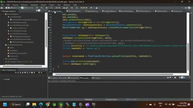Switch to XmlDataM.java editor tab
The width and height of the screenshot is (193, 108).
[109, 11]
